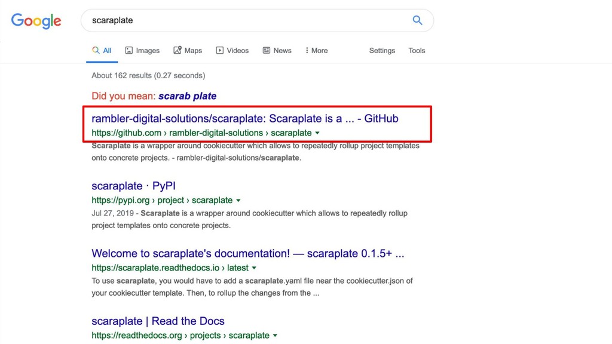This screenshot has height=344, width=612.
Task: Click inside the search box text
Action: 112,20
